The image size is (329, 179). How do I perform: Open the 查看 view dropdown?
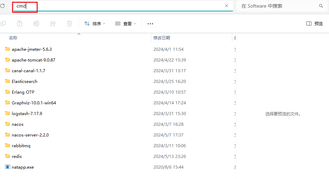(125, 24)
